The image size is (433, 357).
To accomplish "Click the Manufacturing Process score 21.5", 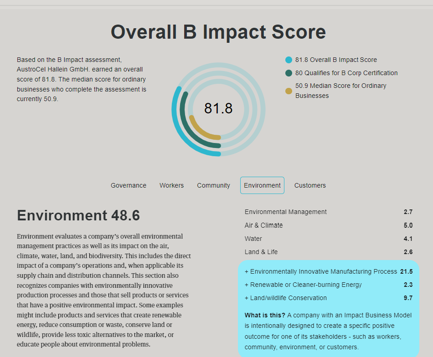I will (407, 271).
